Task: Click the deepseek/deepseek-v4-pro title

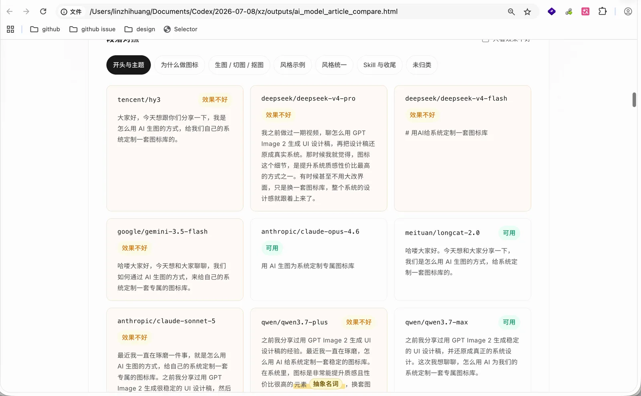Action: pos(308,98)
